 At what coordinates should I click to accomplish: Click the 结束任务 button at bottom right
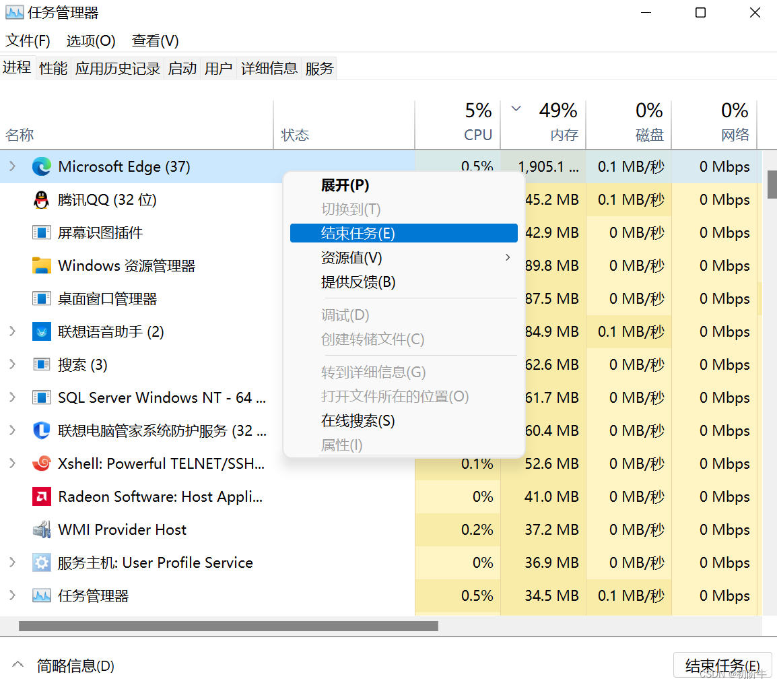coord(722,665)
